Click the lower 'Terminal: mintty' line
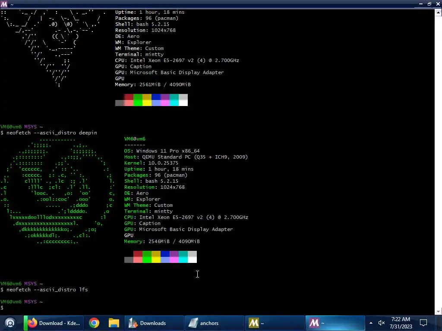Image resolution: width=442 pixels, height=331 pixels. click(148, 211)
